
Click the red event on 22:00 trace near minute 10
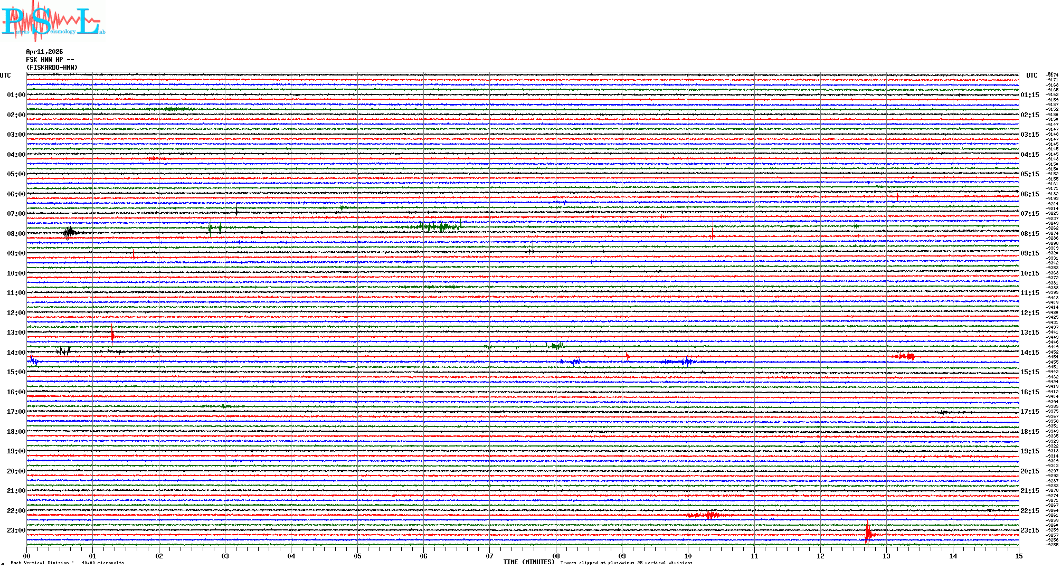pyautogui.click(x=709, y=515)
